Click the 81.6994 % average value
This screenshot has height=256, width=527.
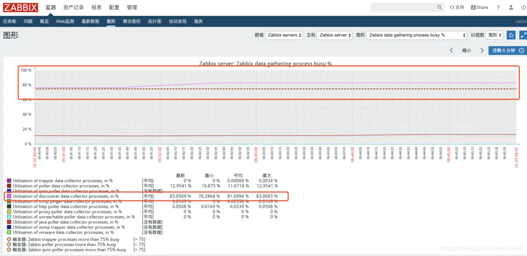[238, 196]
